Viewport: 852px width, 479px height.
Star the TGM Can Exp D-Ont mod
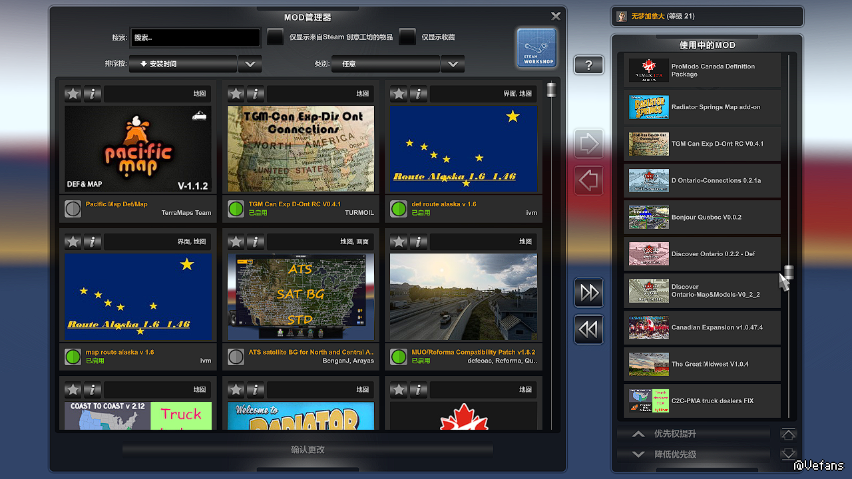coord(236,94)
